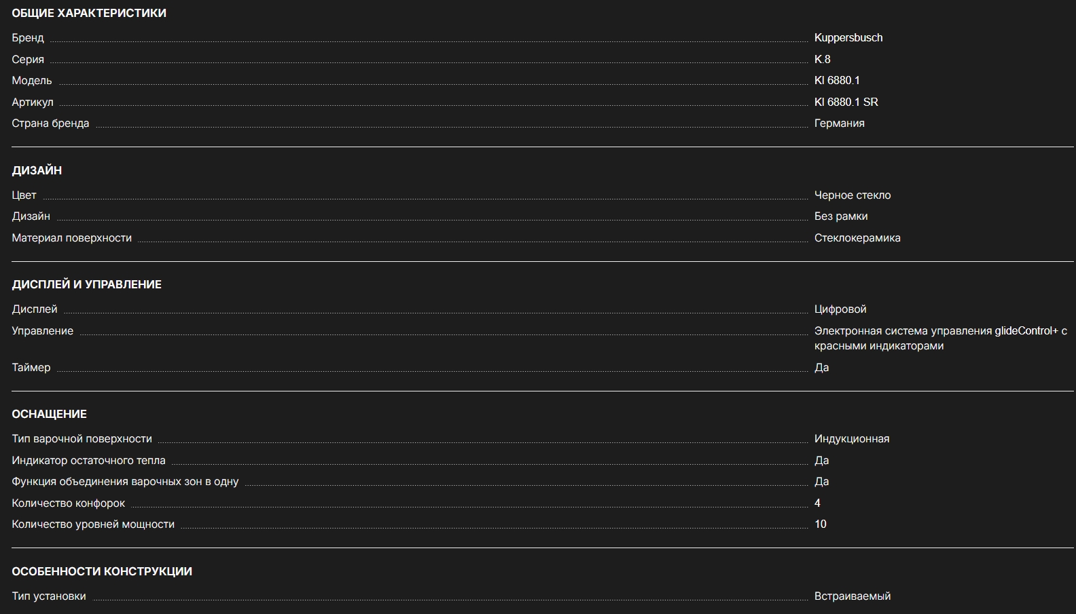Click the Встраиваемый installation type value

click(x=852, y=596)
